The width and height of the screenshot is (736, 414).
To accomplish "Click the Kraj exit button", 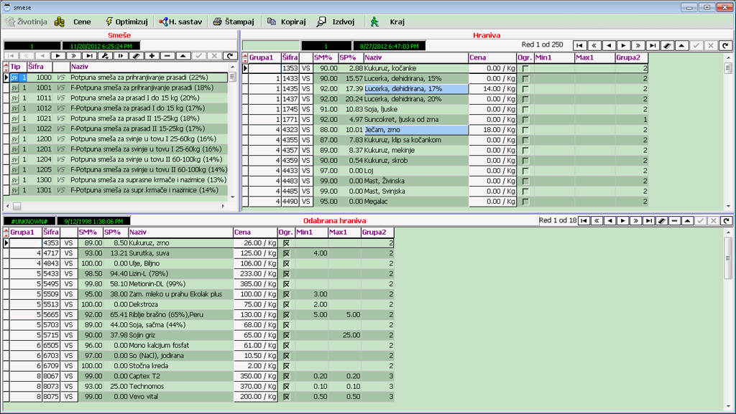I will pyautogui.click(x=388, y=22).
